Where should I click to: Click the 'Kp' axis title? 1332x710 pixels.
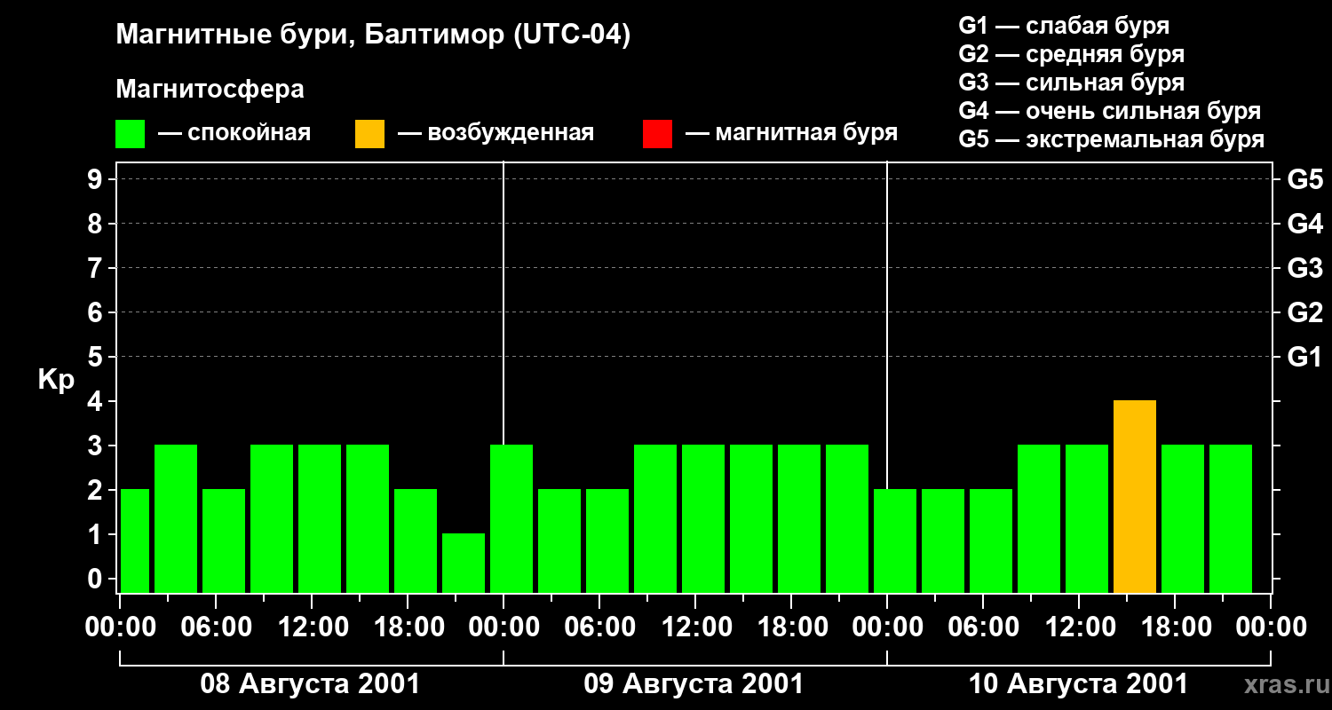pyautogui.click(x=56, y=381)
